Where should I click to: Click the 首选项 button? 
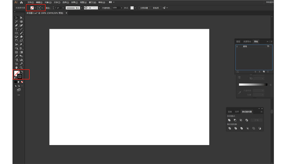156,8
